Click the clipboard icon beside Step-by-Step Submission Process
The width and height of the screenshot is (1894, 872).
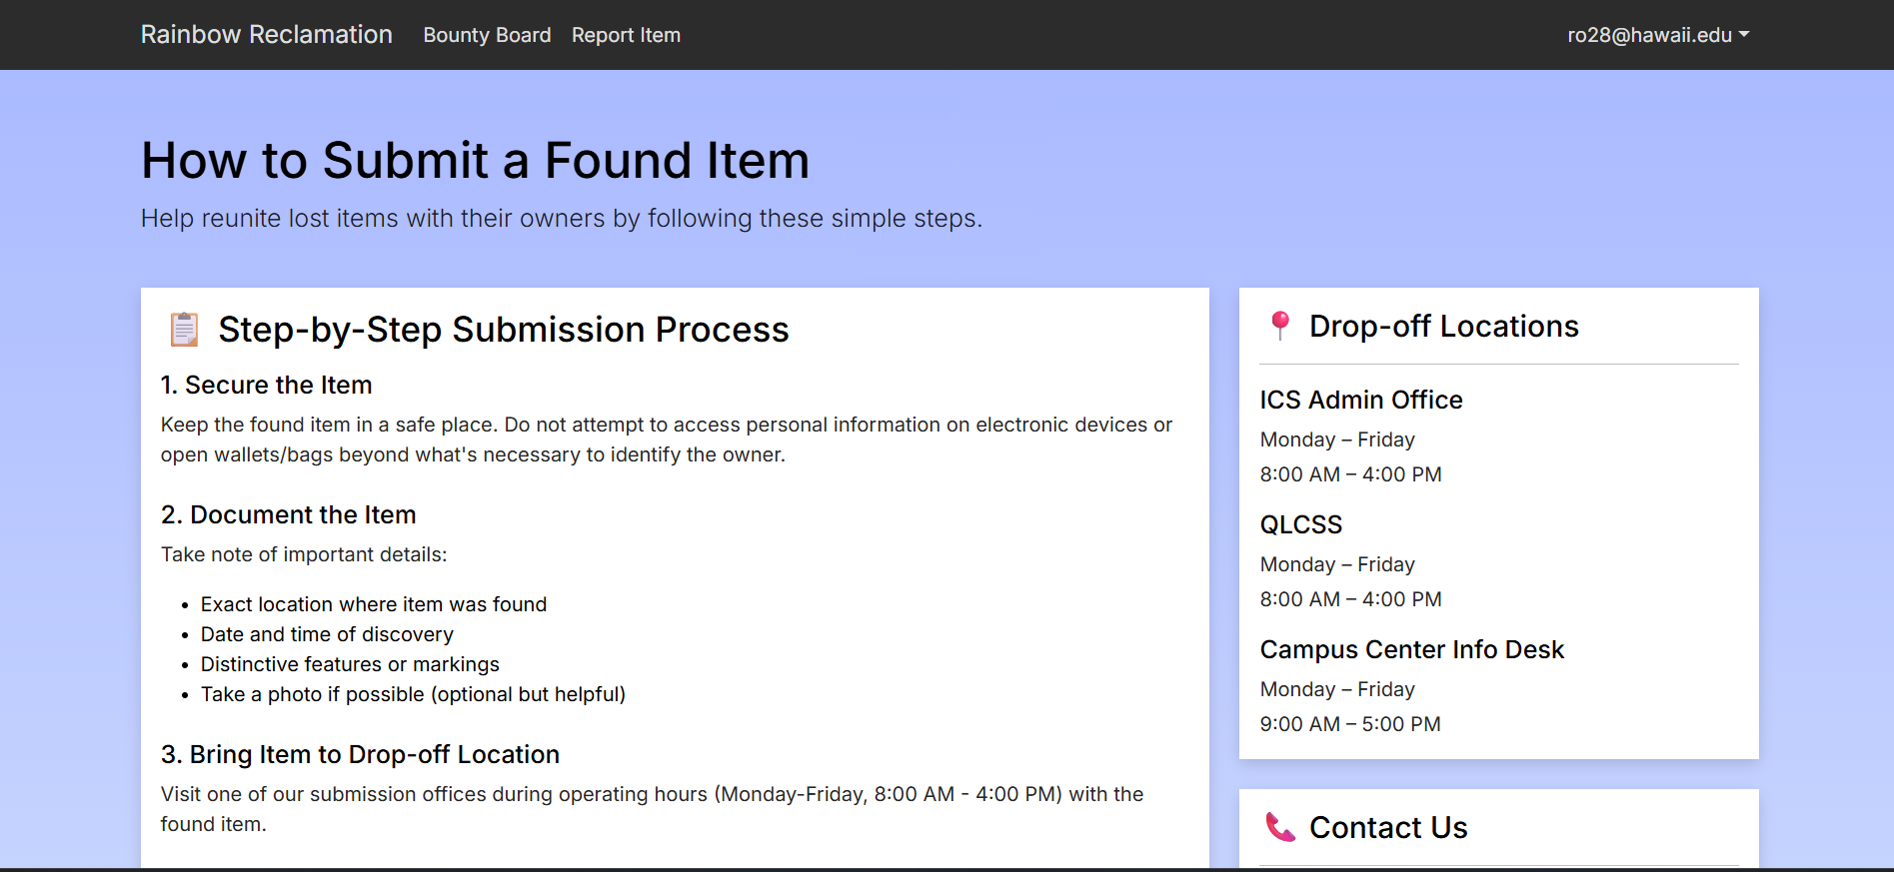(x=184, y=330)
